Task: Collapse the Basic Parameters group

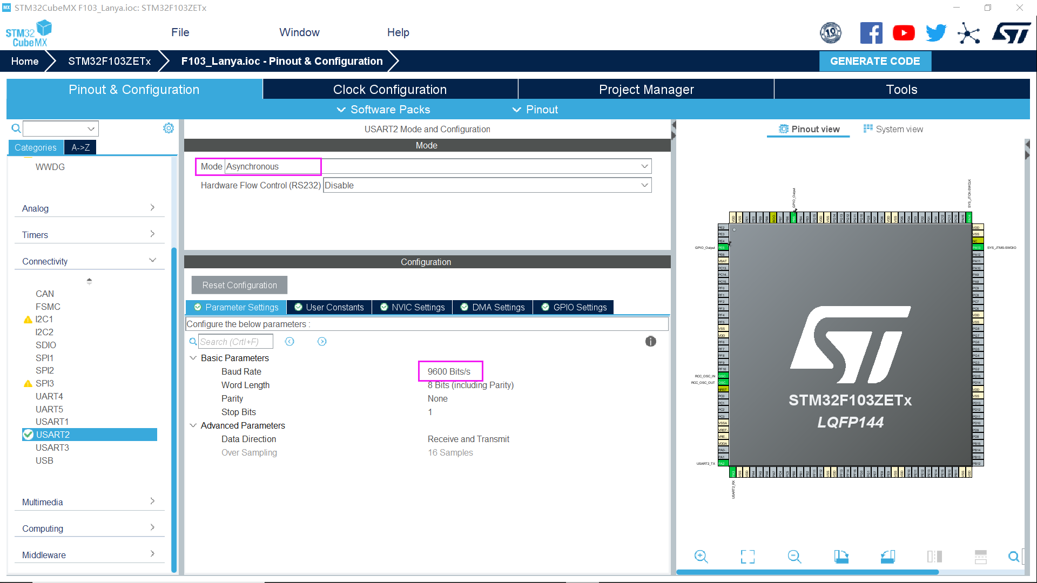Action: [193, 358]
